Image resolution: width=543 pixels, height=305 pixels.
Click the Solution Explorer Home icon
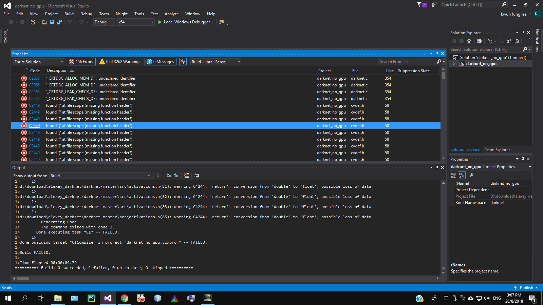(469, 41)
